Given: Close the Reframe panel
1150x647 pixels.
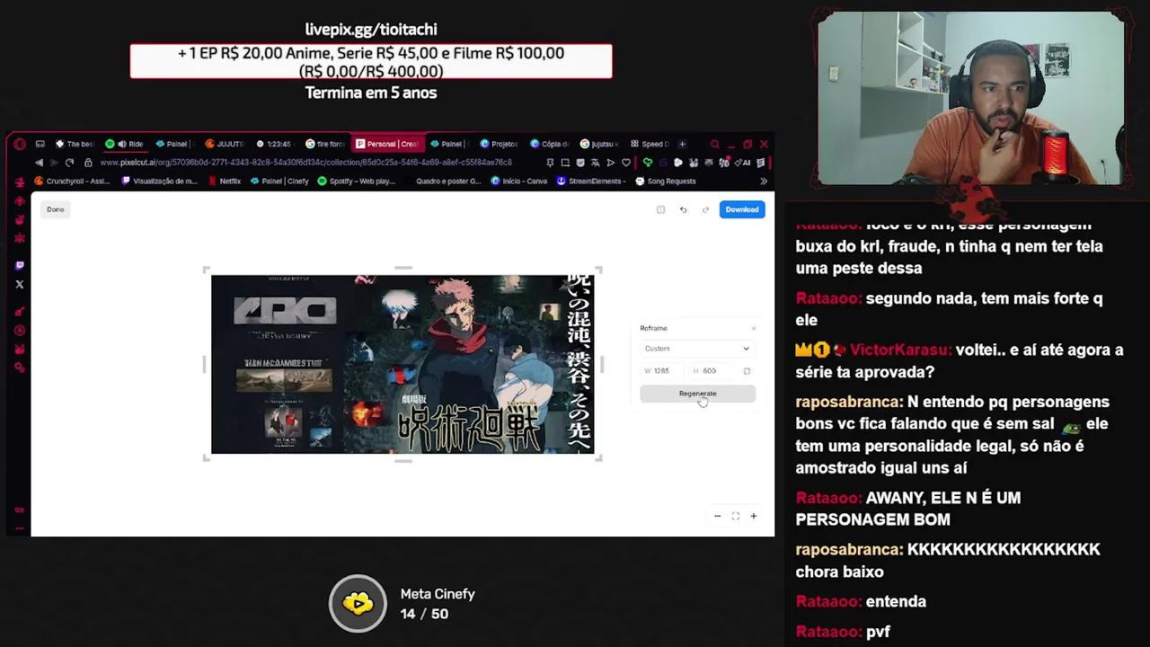Looking at the screenshot, I should [x=753, y=328].
